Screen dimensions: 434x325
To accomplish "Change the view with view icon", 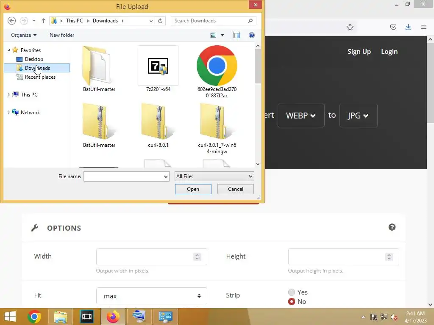I will pyautogui.click(x=213, y=35).
